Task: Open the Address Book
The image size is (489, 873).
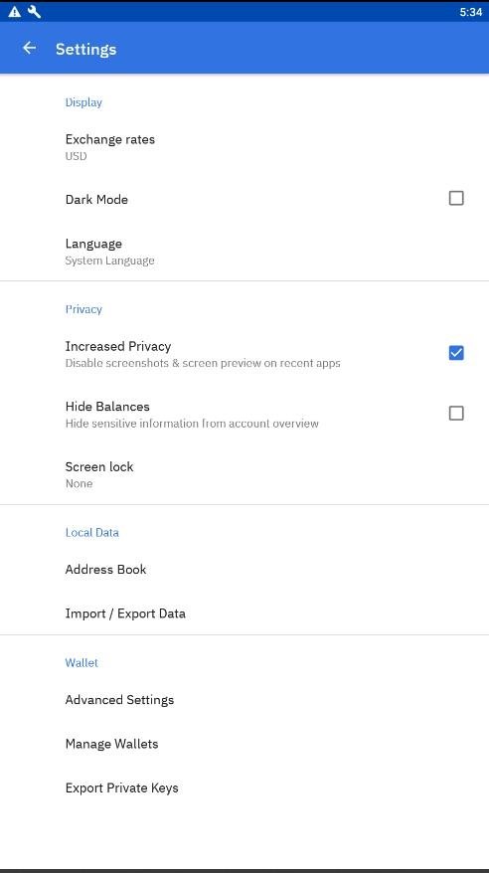Action: tap(244, 569)
